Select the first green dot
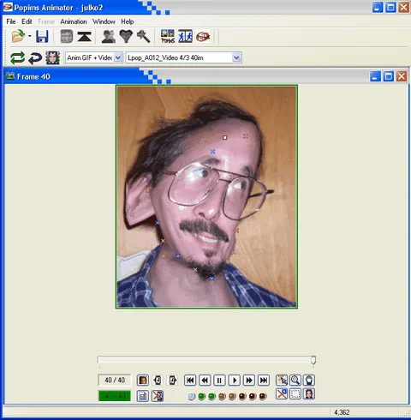The width and height of the screenshot is (411, 420). (x=201, y=396)
